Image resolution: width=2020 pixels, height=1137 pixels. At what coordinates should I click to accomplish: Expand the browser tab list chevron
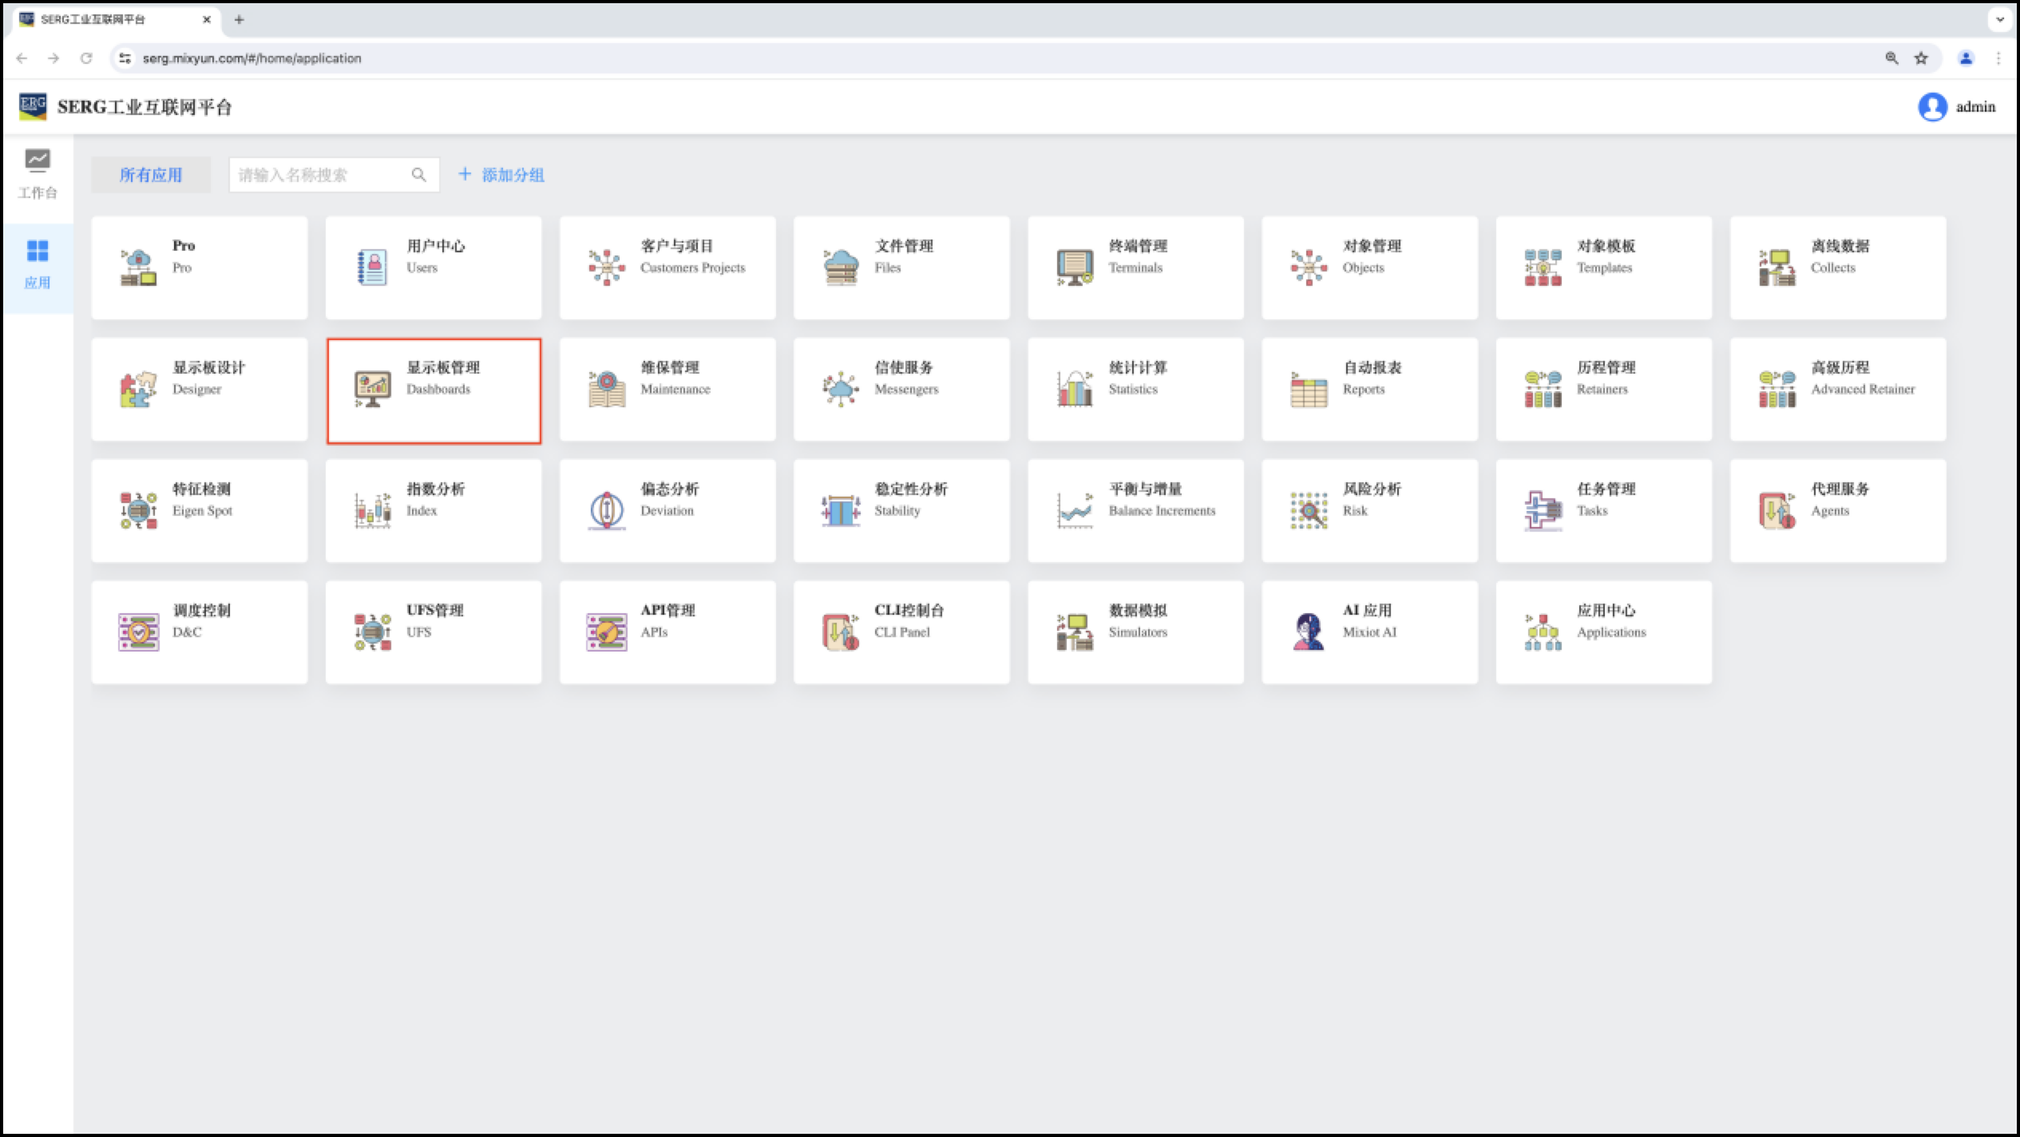coord(2000,19)
